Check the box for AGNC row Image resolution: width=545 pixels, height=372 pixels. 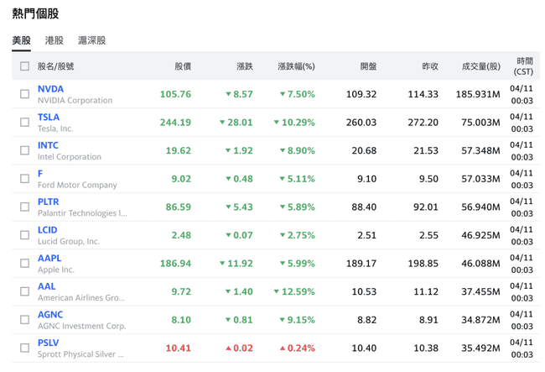coord(24,319)
